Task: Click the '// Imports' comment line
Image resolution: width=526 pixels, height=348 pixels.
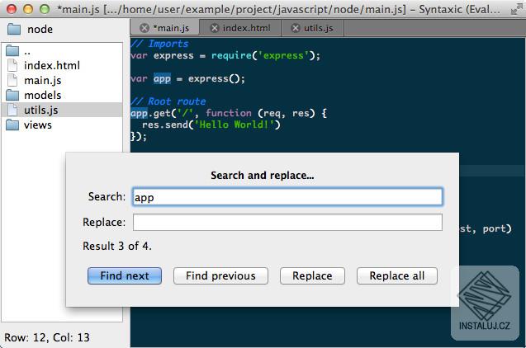Action: coord(159,44)
